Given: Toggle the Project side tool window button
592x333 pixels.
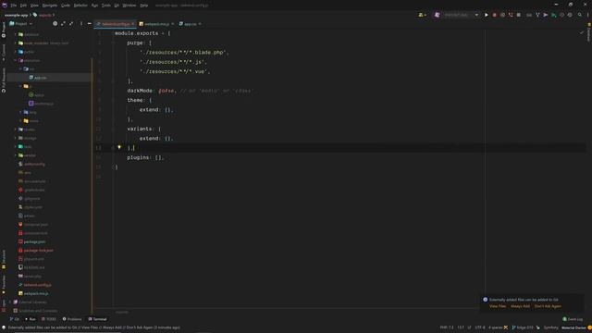Looking at the screenshot, I should click(x=4, y=30).
